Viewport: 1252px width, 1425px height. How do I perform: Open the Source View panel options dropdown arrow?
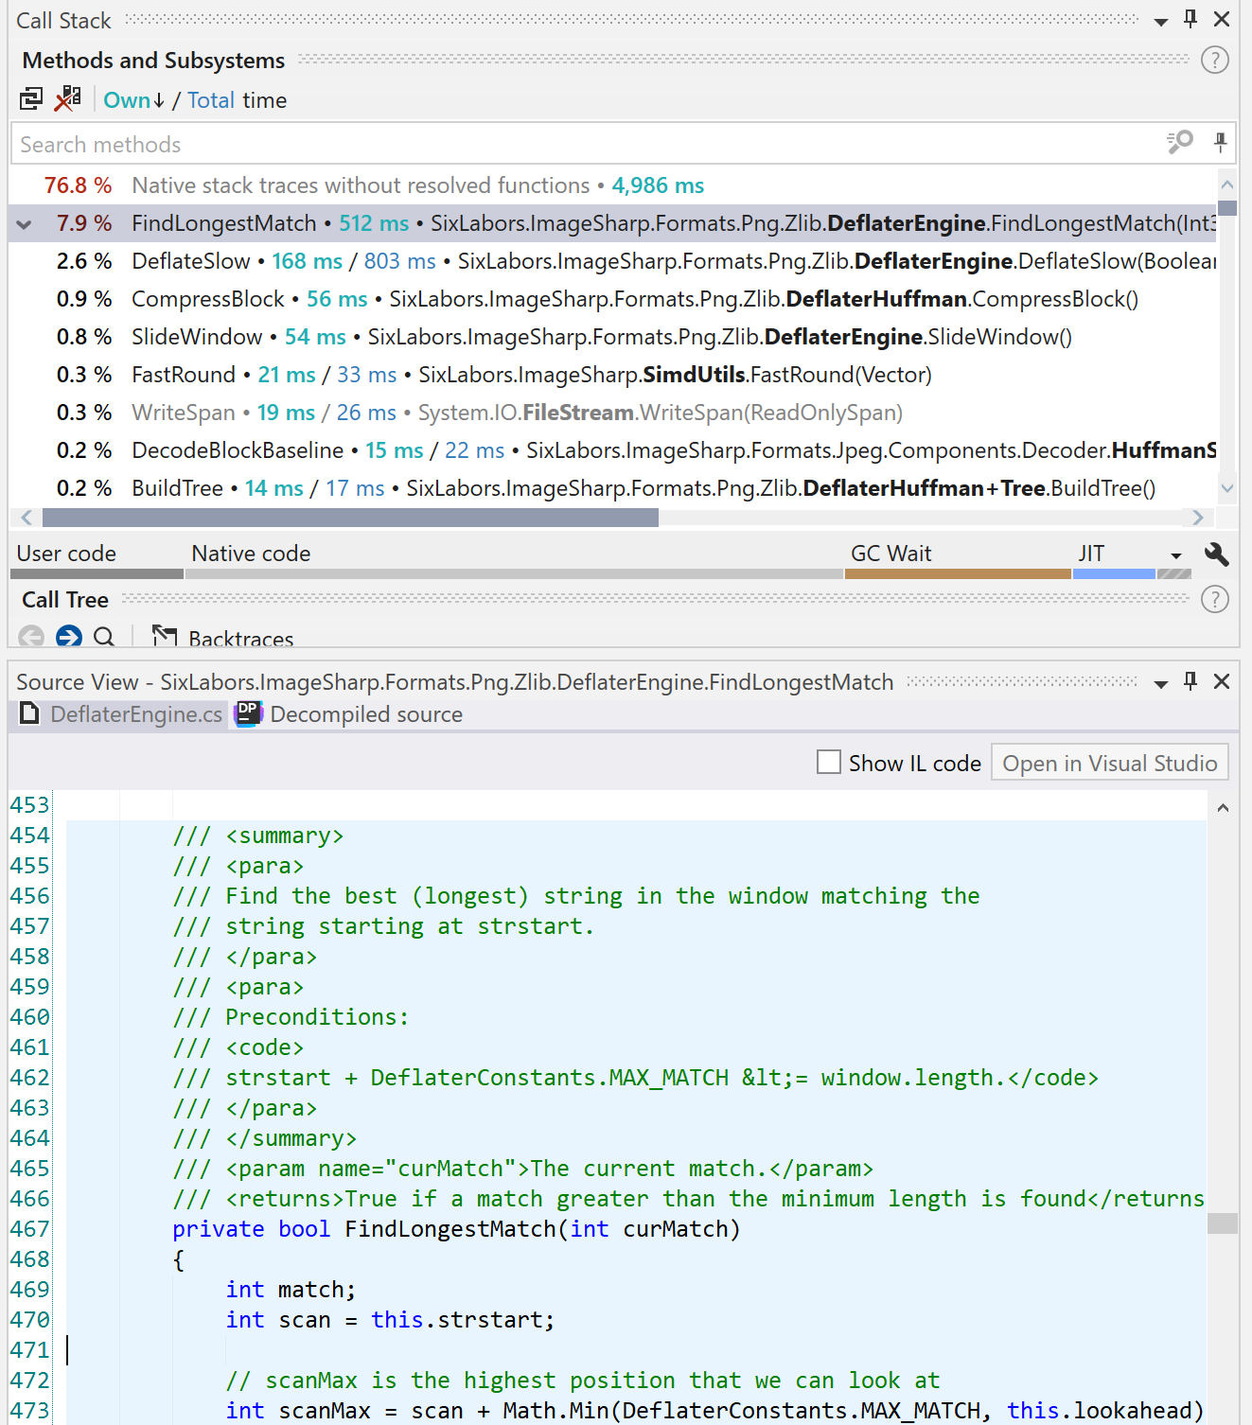[1161, 684]
